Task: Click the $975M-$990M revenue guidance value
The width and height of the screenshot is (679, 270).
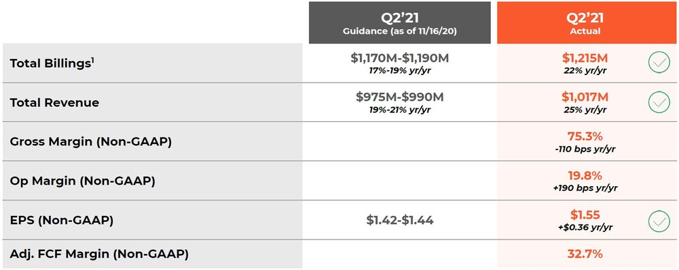Action: click(400, 97)
